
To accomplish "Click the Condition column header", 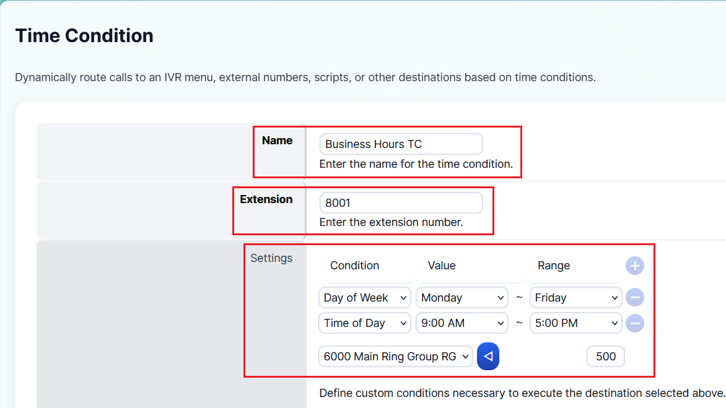I will tap(354, 266).
